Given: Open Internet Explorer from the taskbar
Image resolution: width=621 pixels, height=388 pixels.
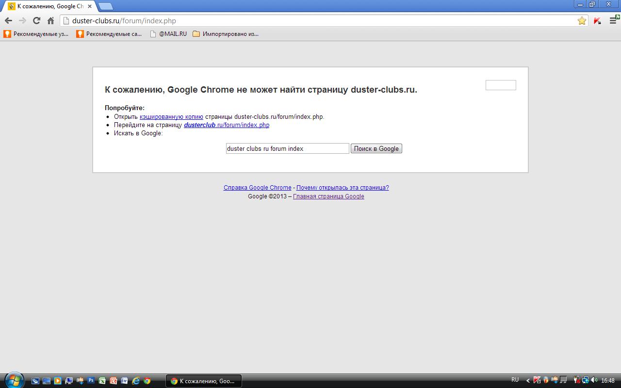Looking at the screenshot, I should (x=136, y=381).
